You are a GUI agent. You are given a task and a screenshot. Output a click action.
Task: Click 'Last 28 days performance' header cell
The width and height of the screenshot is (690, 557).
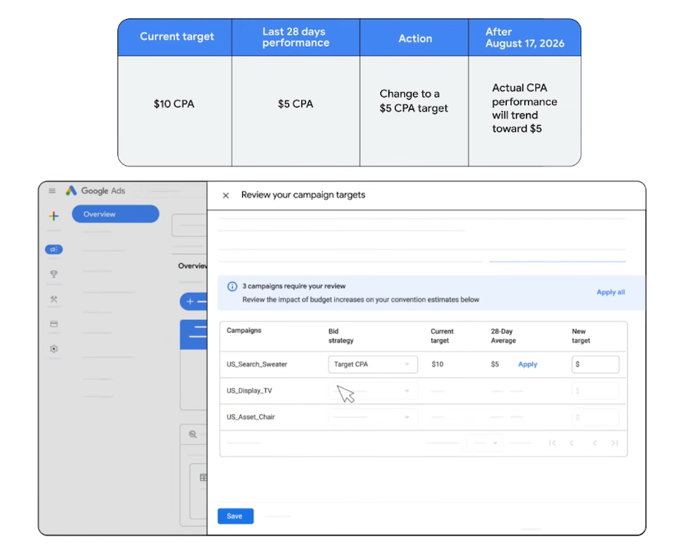(x=296, y=37)
